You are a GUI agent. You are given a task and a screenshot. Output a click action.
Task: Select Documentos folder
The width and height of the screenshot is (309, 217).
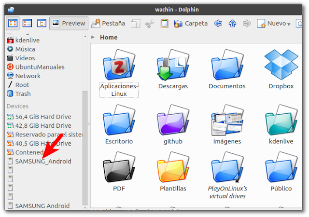click(227, 69)
